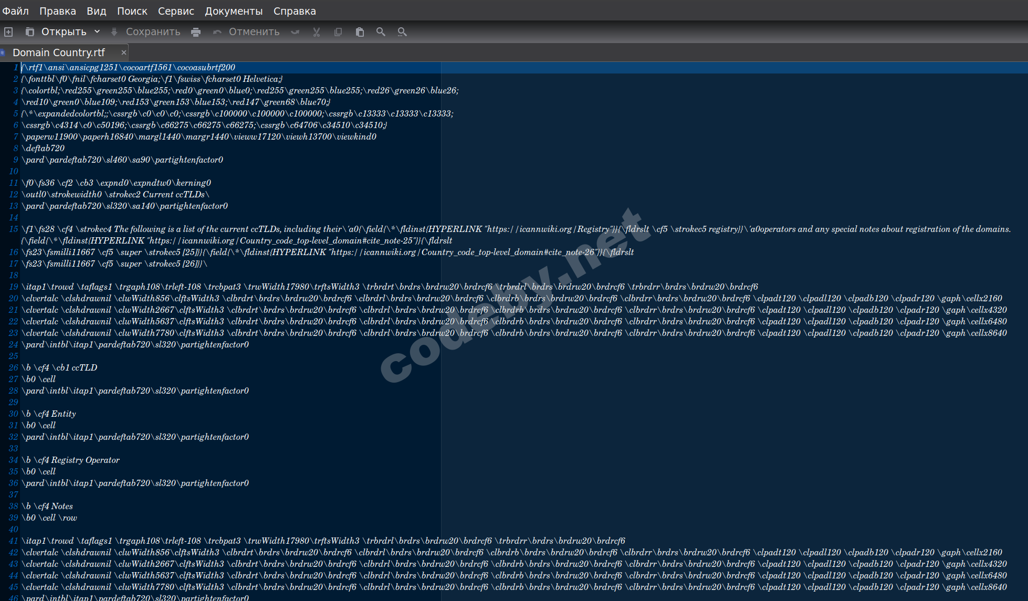Image resolution: width=1028 pixels, height=601 pixels.
Task: Open a file with the Открыть button
Action: (57, 32)
